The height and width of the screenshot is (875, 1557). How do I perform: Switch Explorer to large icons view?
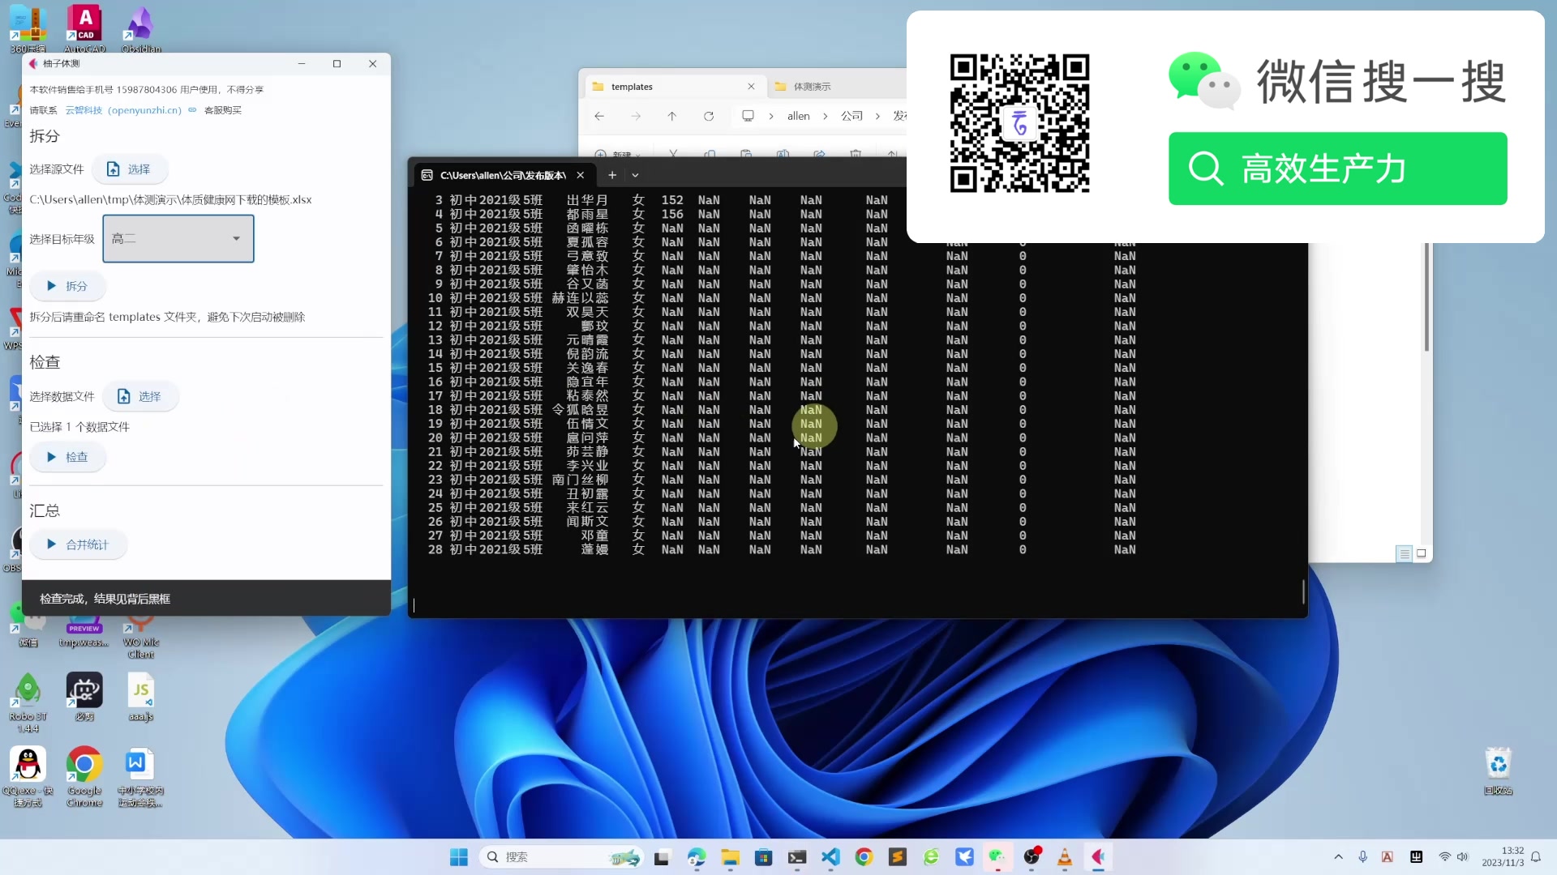1422,554
